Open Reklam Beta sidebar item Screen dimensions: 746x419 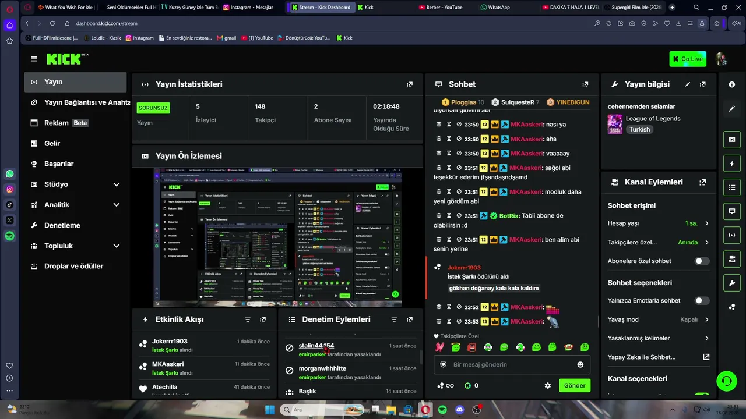pos(75,123)
